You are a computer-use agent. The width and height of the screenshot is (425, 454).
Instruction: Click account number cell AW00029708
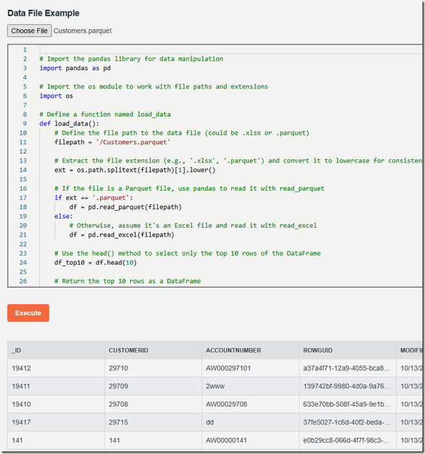(251, 404)
